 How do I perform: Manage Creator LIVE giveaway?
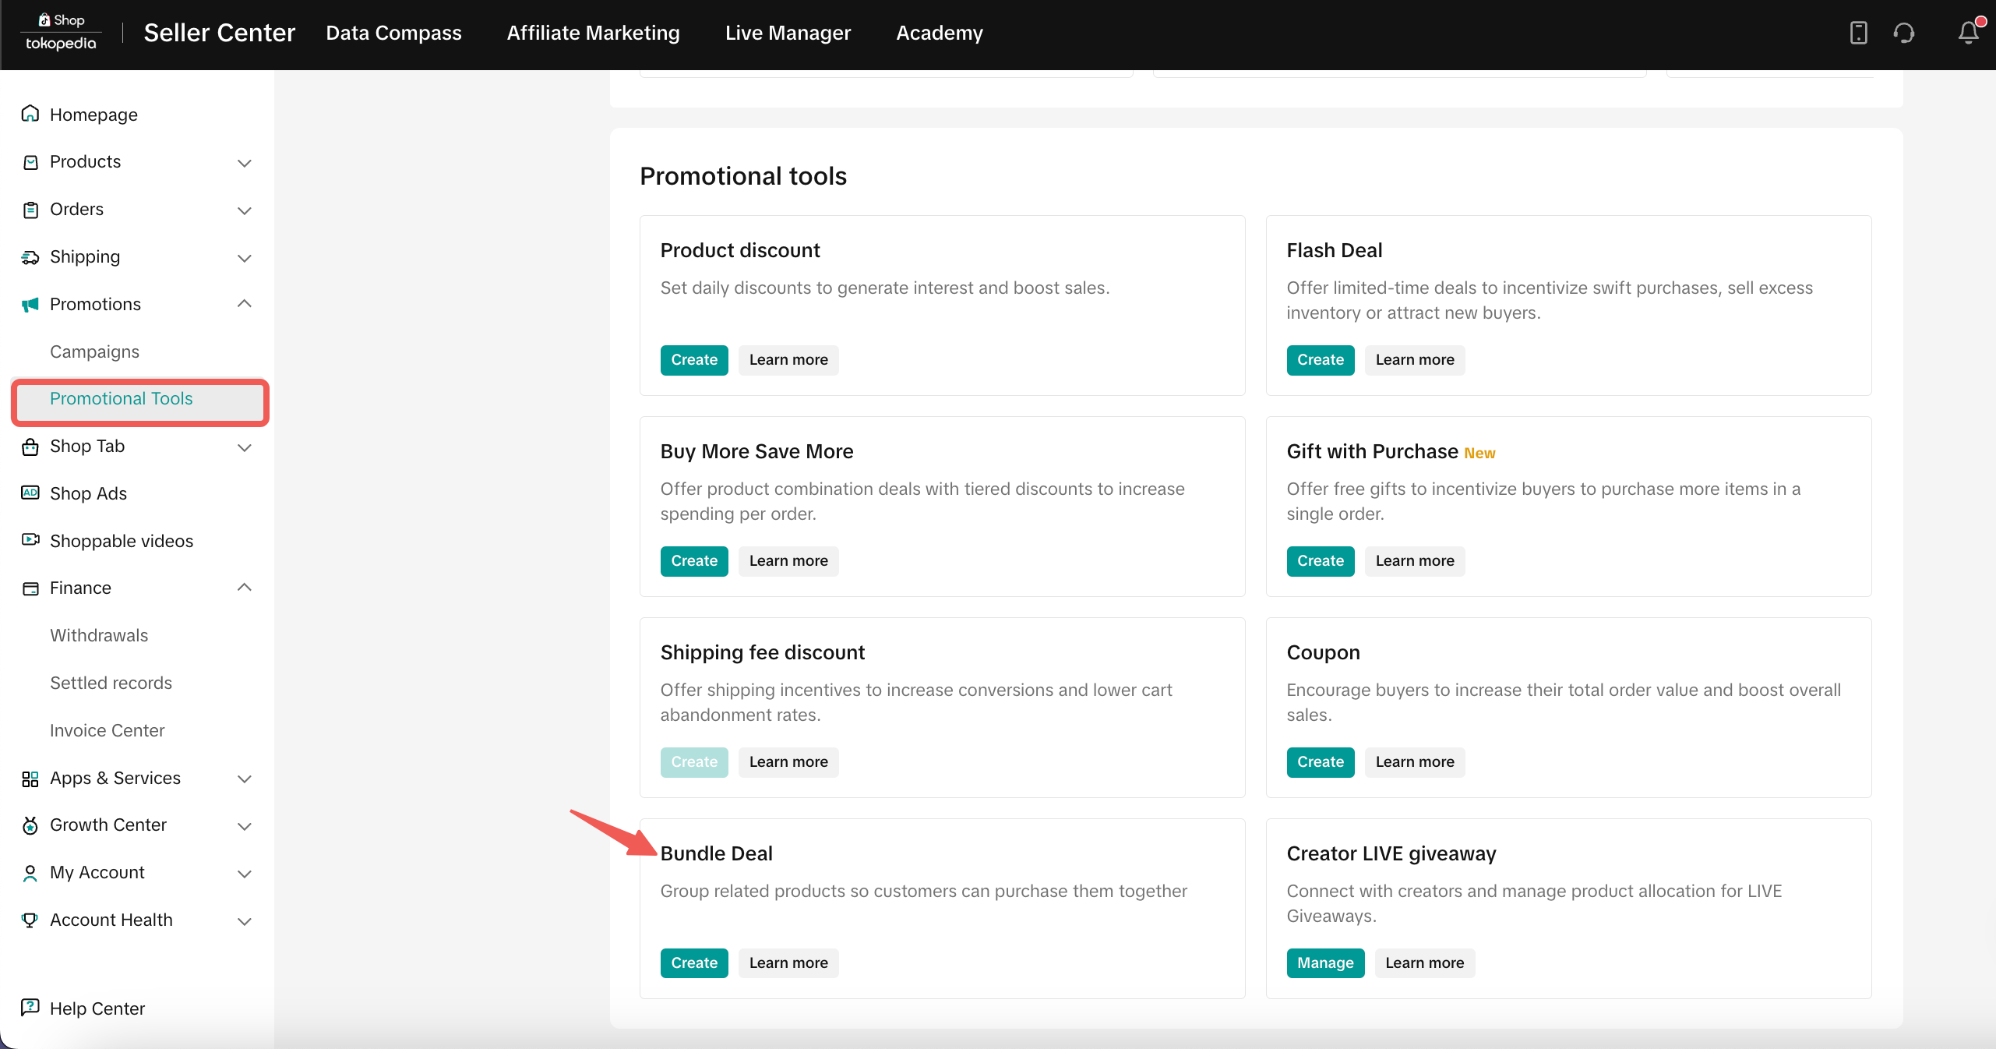pyautogui.click(x=1324, y=962)
